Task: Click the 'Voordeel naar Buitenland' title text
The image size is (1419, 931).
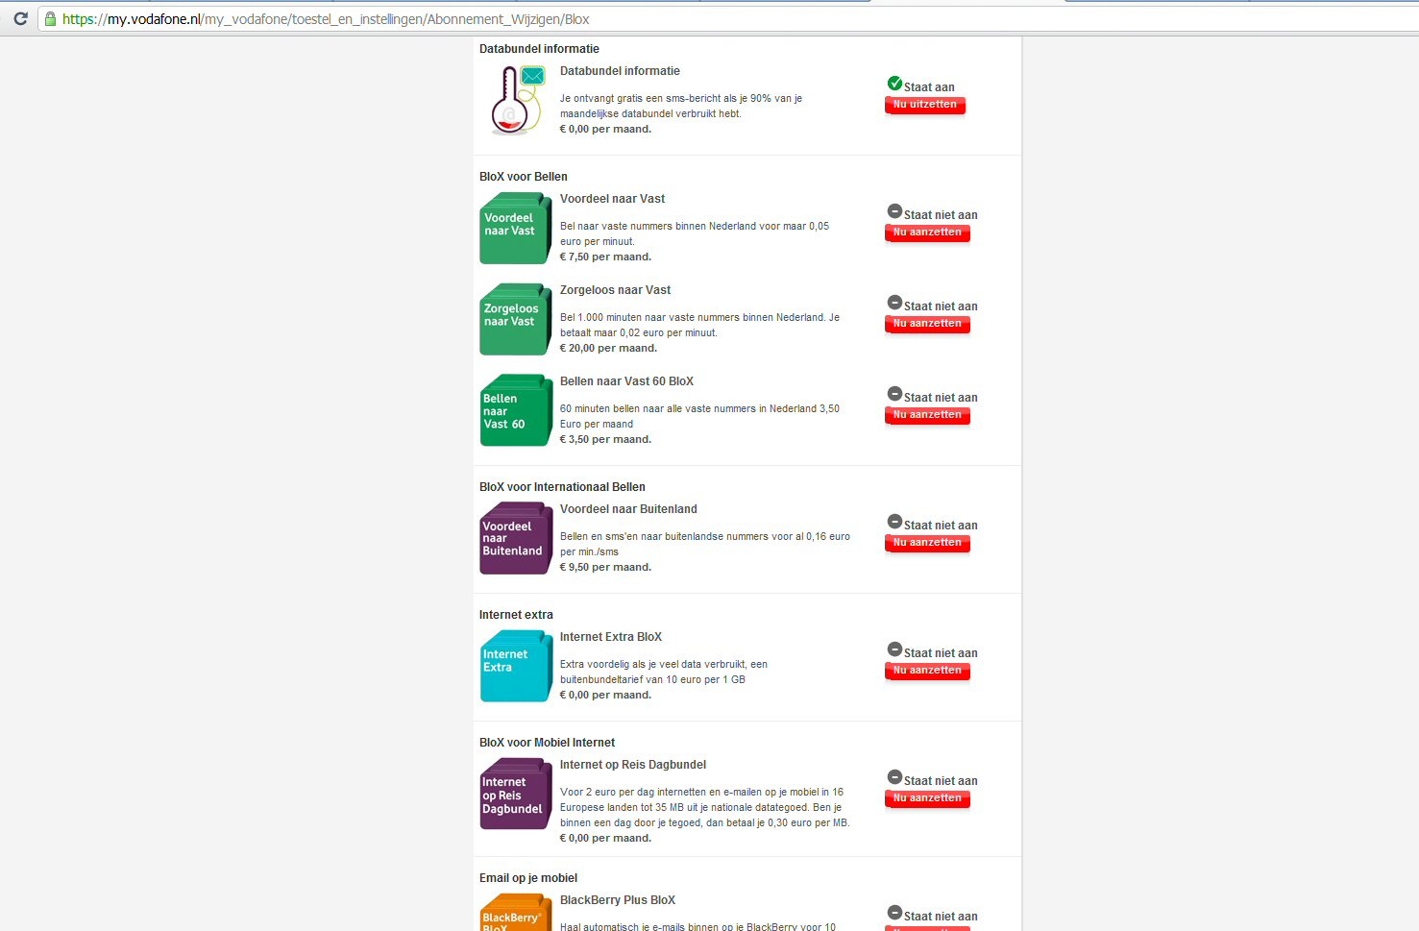Action: point(628,509)
